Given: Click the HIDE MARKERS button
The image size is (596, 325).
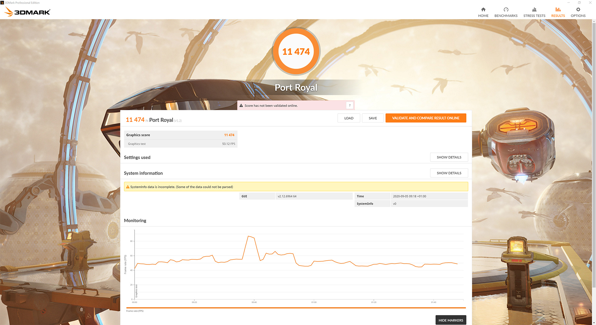Looking at the screenshot, I should (451, 320).
